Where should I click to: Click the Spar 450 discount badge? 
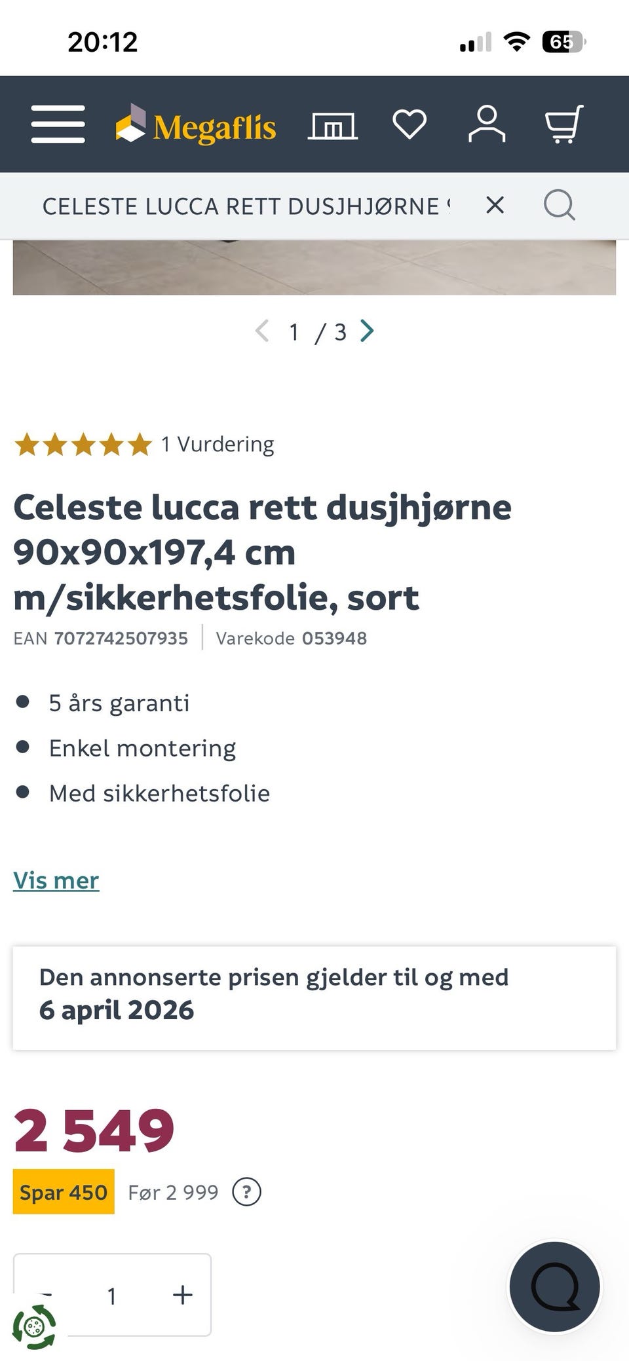coord(64,1192)
